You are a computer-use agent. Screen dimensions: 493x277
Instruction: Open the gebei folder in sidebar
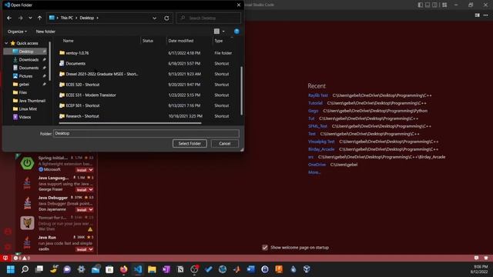[x=24, y=84]
